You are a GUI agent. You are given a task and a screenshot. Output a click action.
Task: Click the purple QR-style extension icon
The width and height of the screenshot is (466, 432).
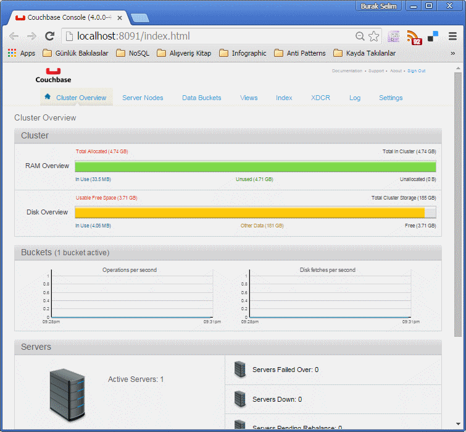[x=394, y=36]
